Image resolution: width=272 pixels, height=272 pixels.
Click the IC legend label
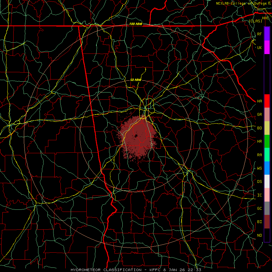pos(259,195)
